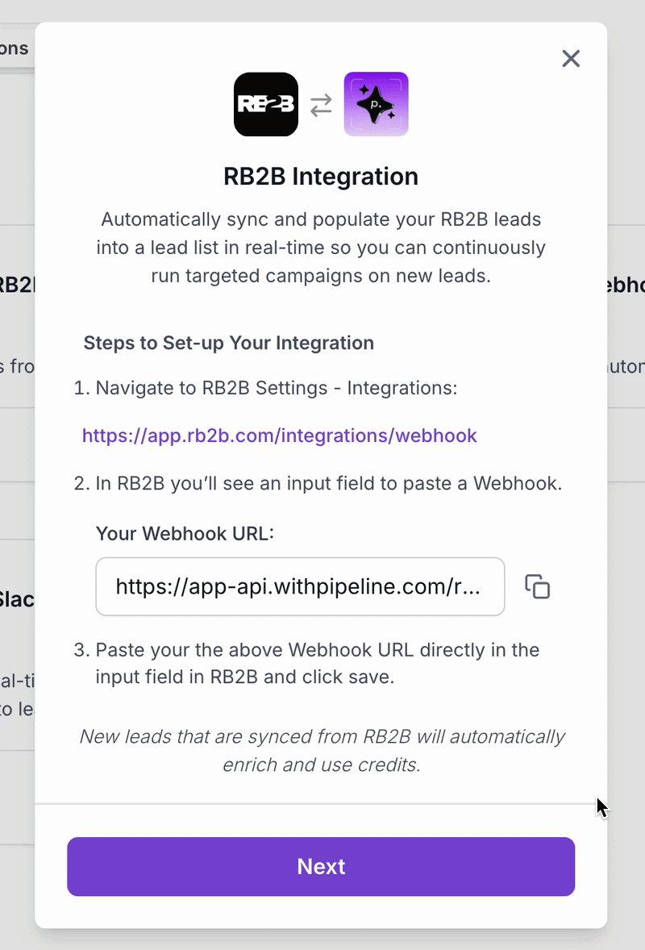Image resolution: width=645 pixels, height=950 pixels.
Task: Click 'Steps to Set-up Your Integration' text
Action: [x=228, y=343]
